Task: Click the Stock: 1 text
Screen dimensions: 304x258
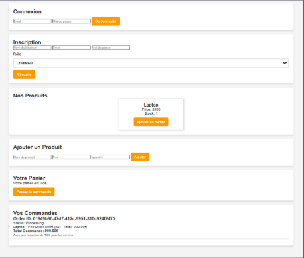Action: [151, 113]
